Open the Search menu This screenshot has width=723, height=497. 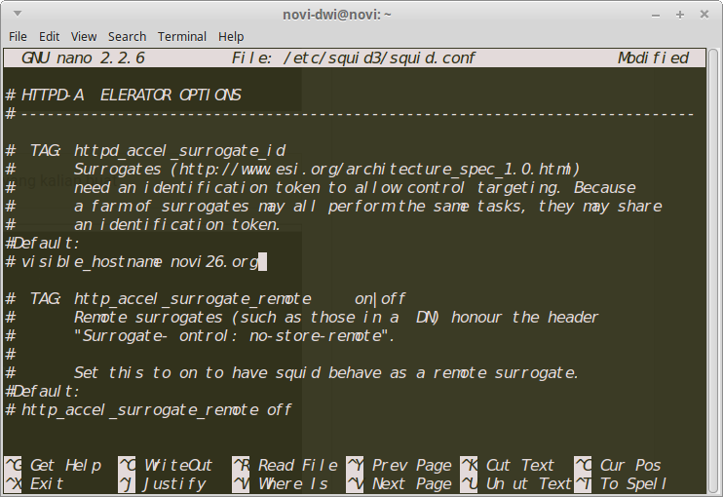[127, 36]
